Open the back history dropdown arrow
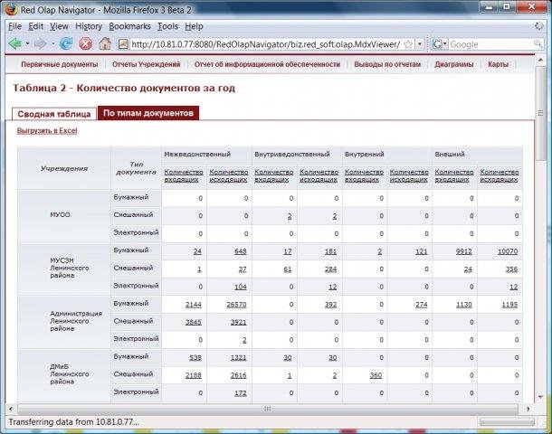Viewport: 552px width, 434px height. [x=27, y=44]
